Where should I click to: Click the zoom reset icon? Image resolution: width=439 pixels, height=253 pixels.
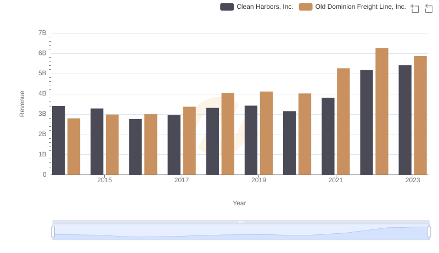pos(429,8)
